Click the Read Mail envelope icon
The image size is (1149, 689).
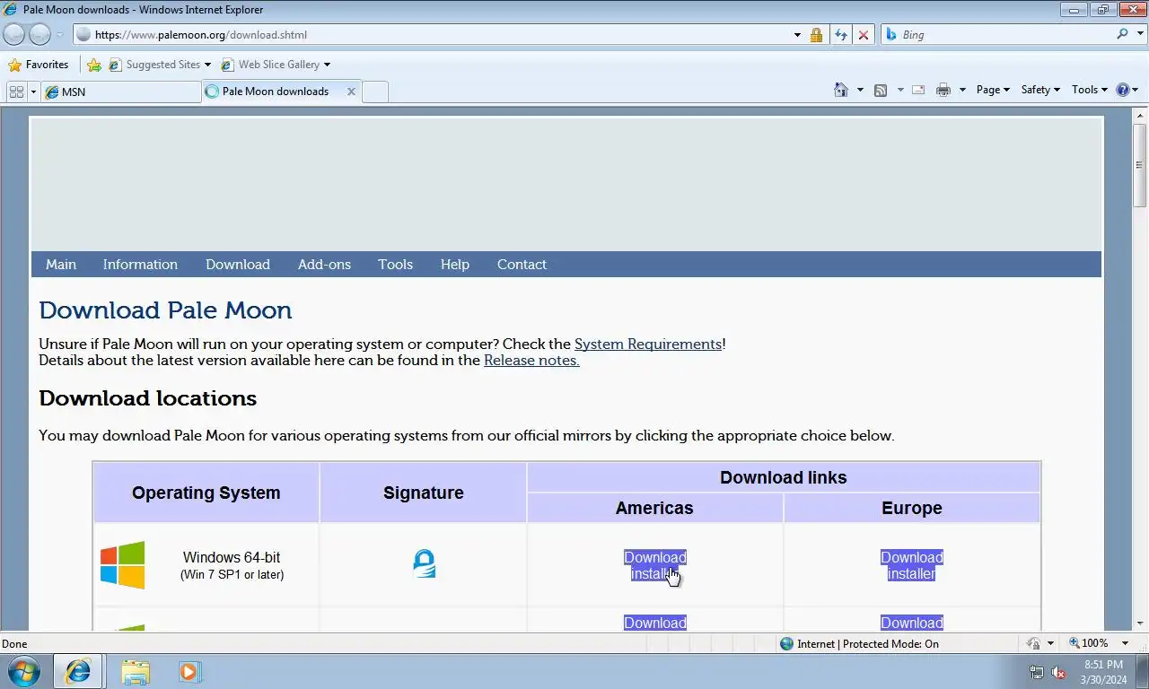coord(918,90)
